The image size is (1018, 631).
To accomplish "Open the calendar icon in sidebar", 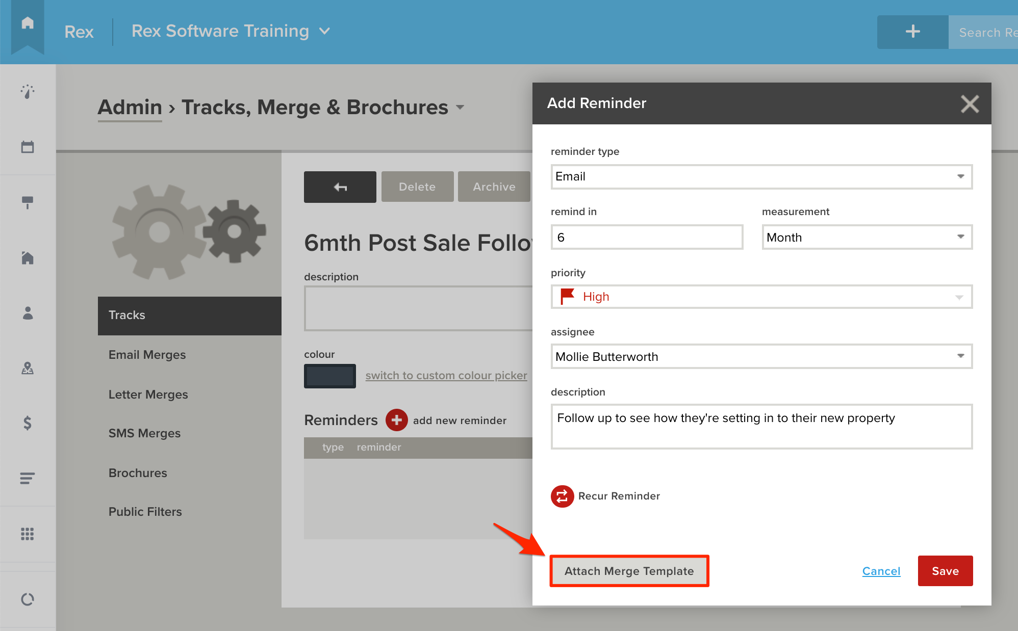I will click(x=28, y=147).
